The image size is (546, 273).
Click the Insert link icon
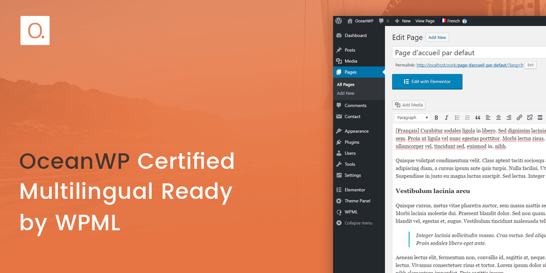[x=519, y=117]
